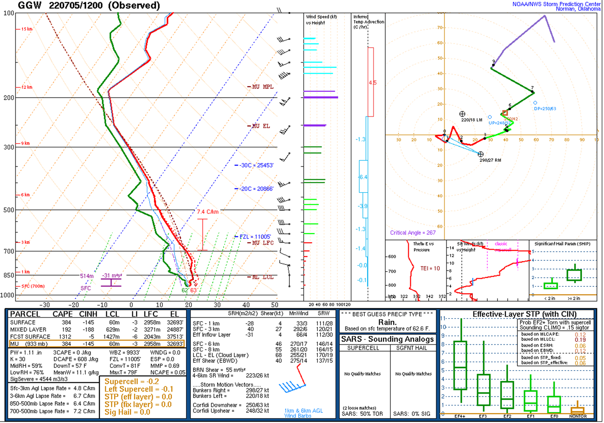Select the Bunkers Right = 298/27 kt row
Image resolution: width=604 pixels, height=423 pixels.
[231, 391]
